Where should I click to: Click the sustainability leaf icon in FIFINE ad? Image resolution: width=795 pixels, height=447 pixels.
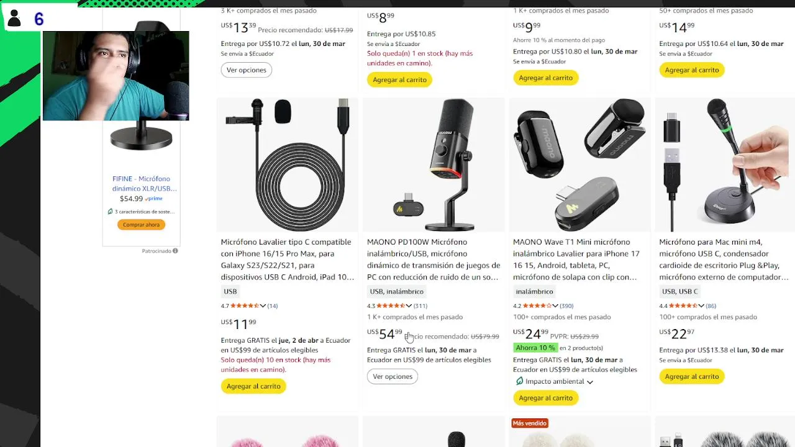point(110,212)
